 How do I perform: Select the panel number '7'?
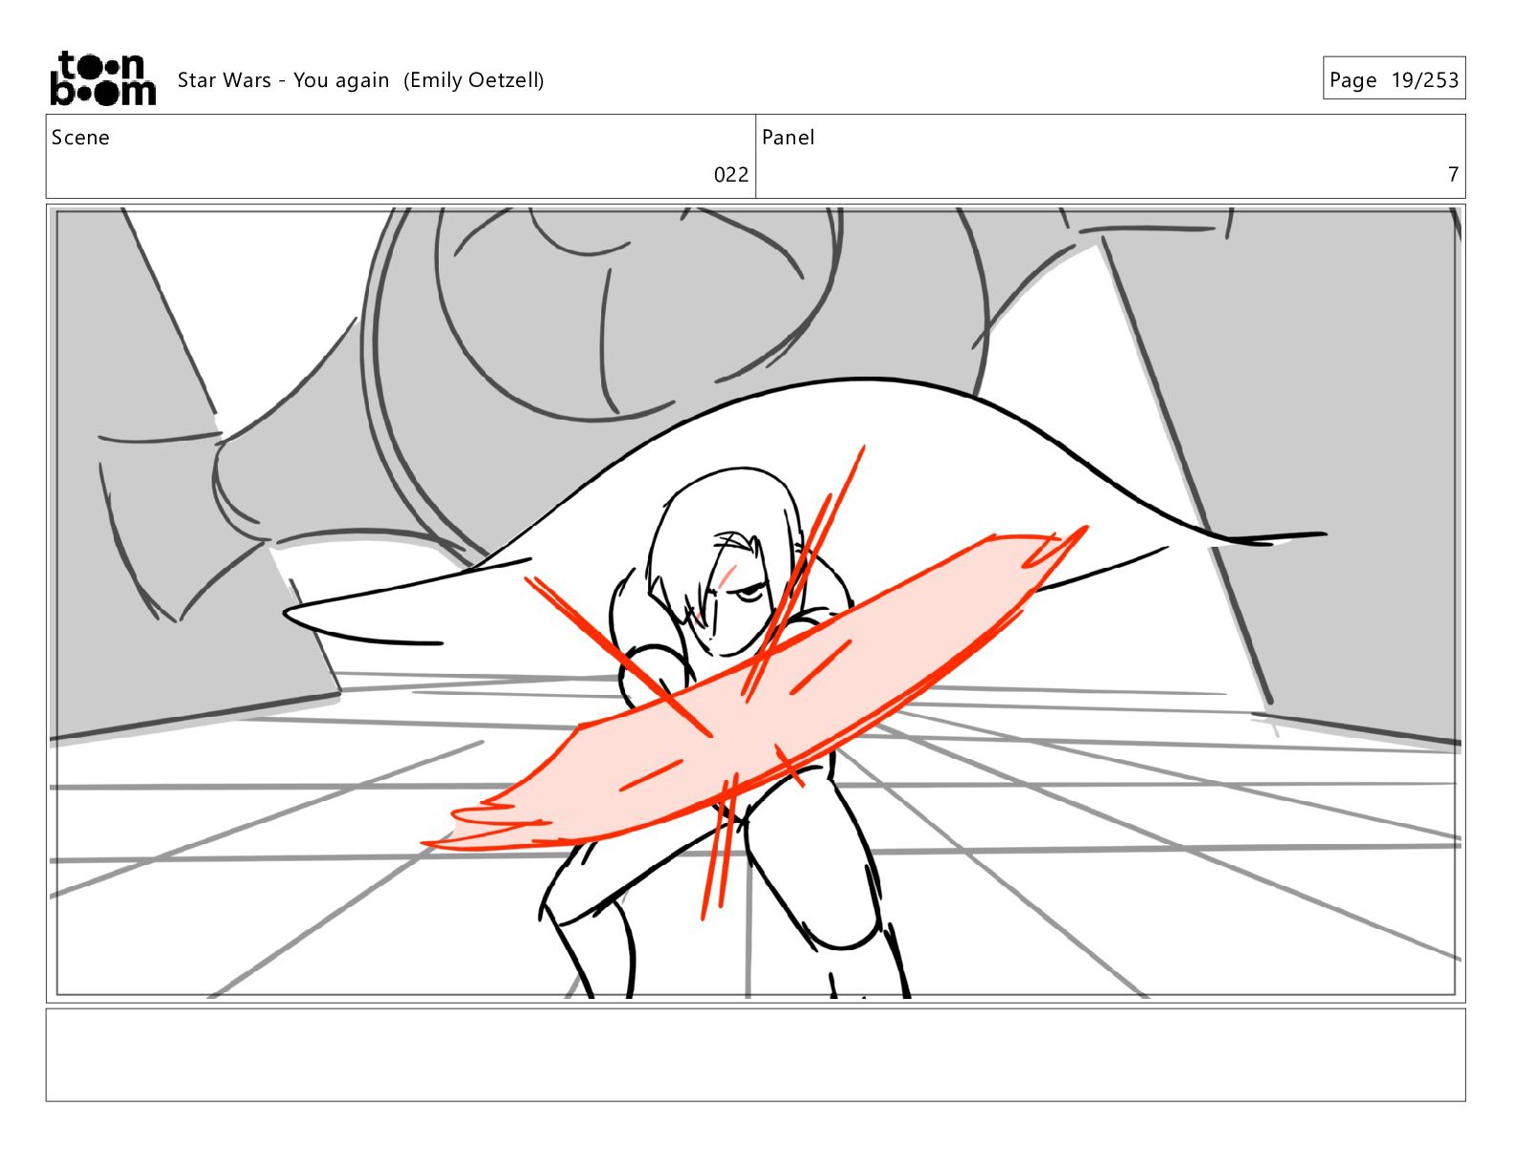click(1453, 174)
